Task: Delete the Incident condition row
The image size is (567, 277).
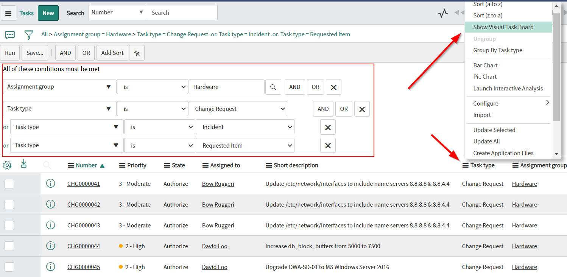Action: click(328, 127)
